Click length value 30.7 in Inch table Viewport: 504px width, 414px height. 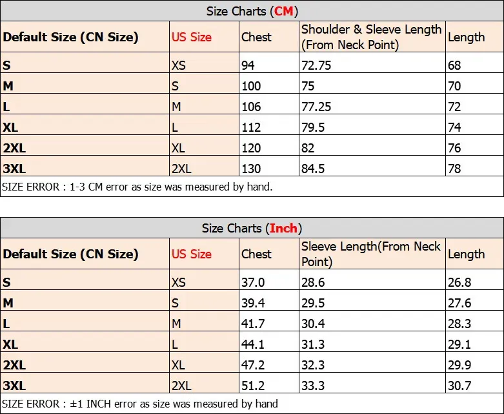(x=459, y=386)
